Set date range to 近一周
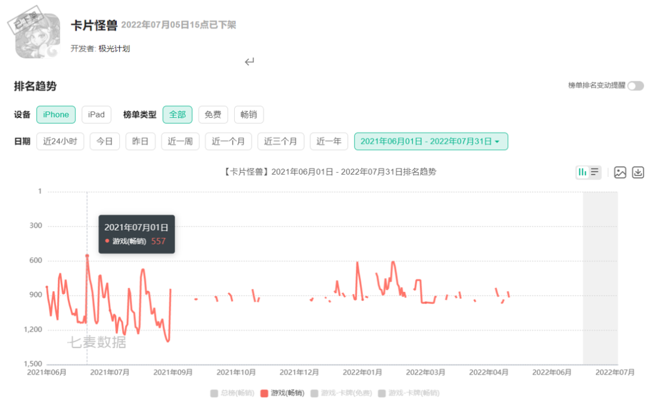Screen dimensions: 650x410 (x=181, y=141)
